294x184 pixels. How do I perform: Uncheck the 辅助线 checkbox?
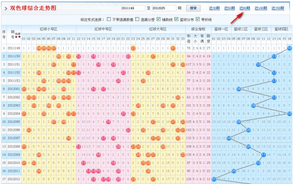tap(158, 19)
